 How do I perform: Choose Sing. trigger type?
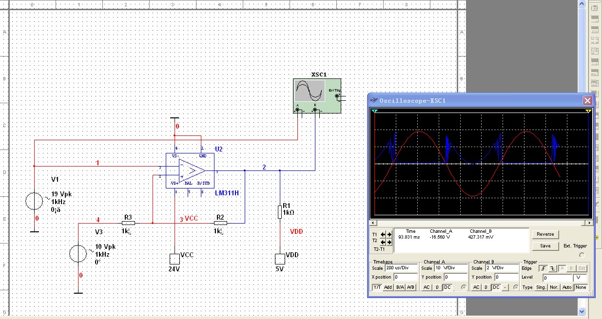(x=541, y=287)
